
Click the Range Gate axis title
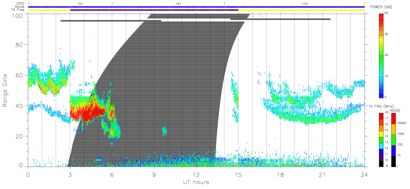tap(5, 90)
